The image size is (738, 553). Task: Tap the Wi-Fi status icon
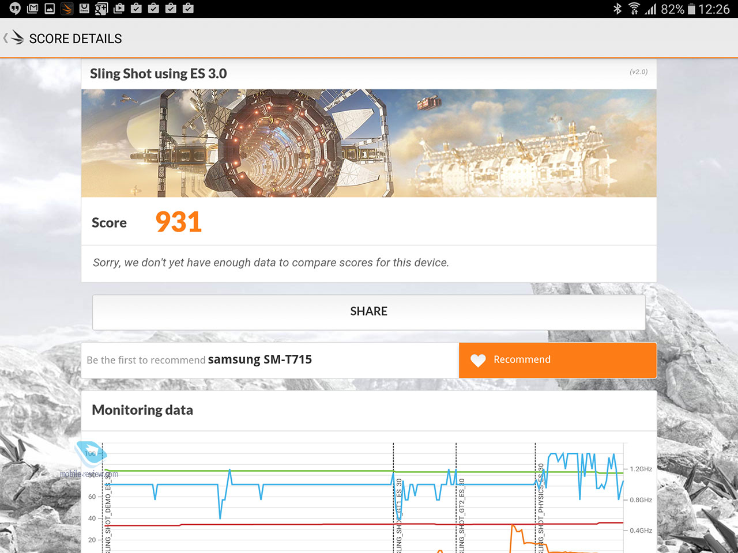634,9
